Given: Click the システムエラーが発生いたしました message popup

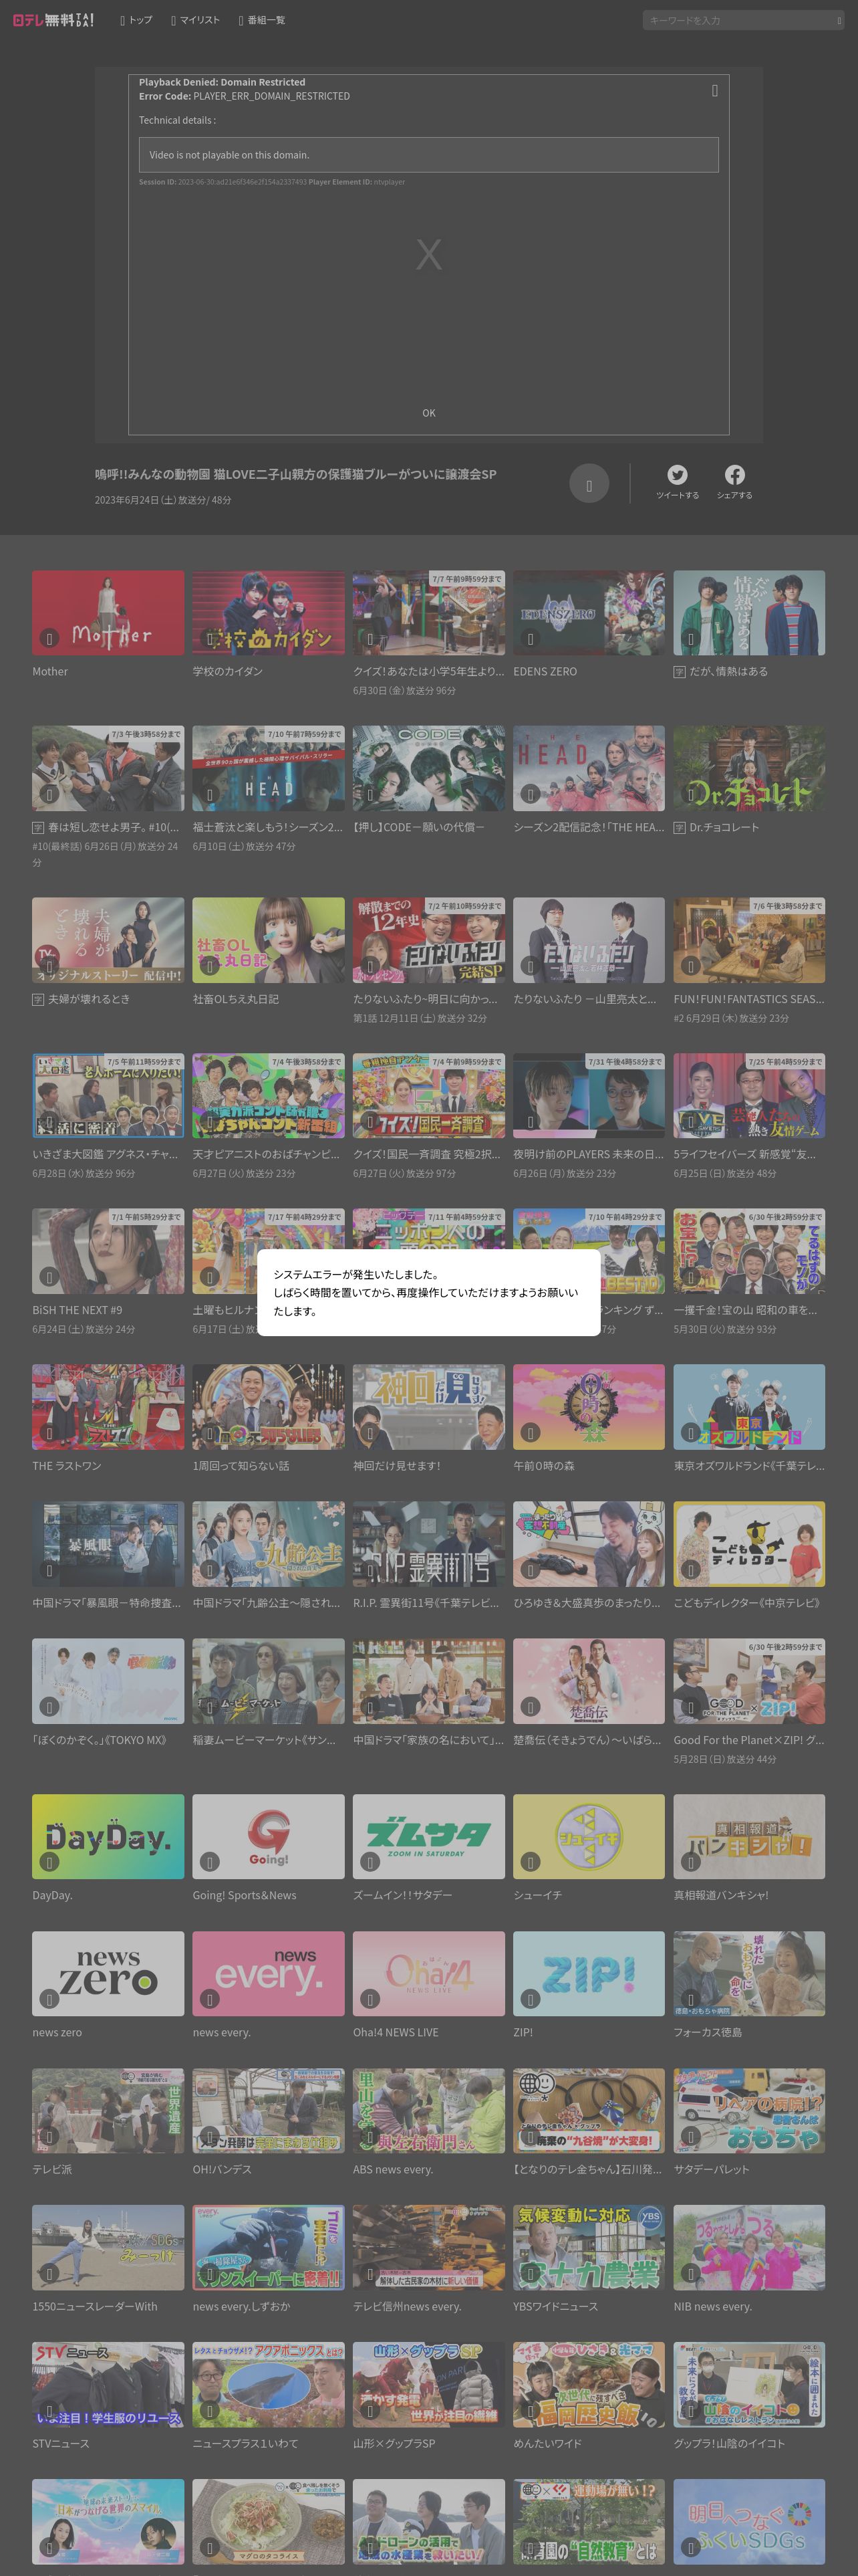Looking at the screenshot, I should coord(428,1292).
